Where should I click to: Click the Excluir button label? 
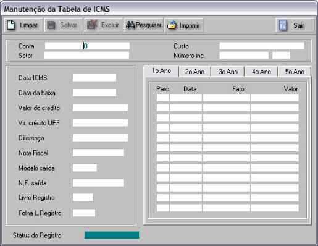pyautogui.click(x=110, y=25)
